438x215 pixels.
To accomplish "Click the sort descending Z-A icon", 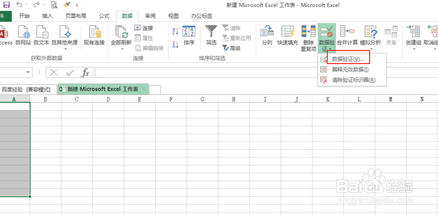I will tap(176, 45).
